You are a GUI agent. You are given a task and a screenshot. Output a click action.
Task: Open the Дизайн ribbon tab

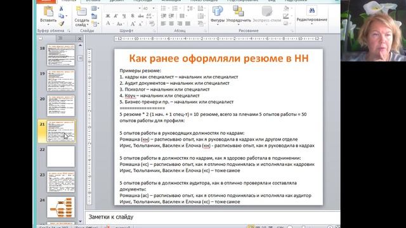(x=117, y=1)
